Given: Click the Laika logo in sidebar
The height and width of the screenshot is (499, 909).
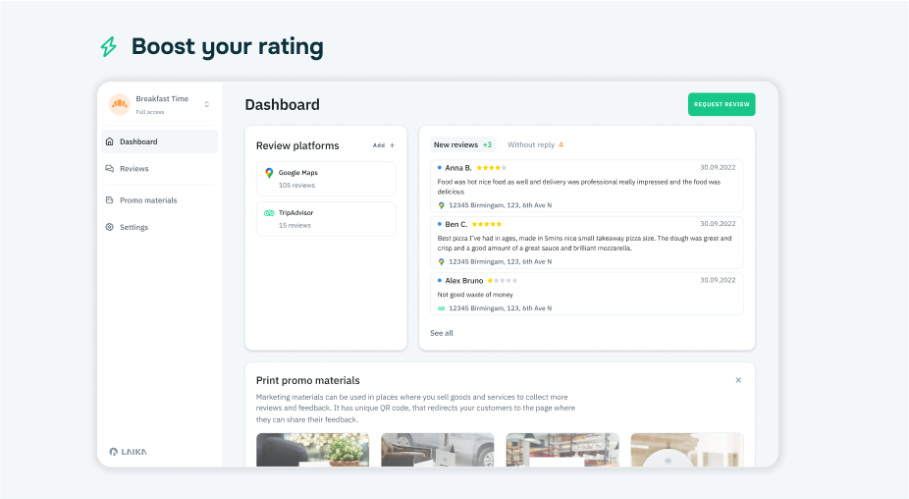Looking at the screenshot, I should 128,452.
